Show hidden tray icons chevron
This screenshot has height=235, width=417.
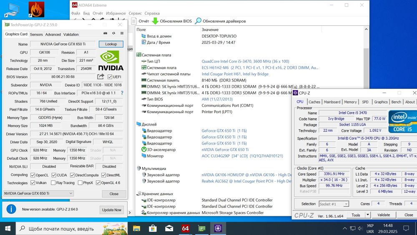[x=345, y=228]
